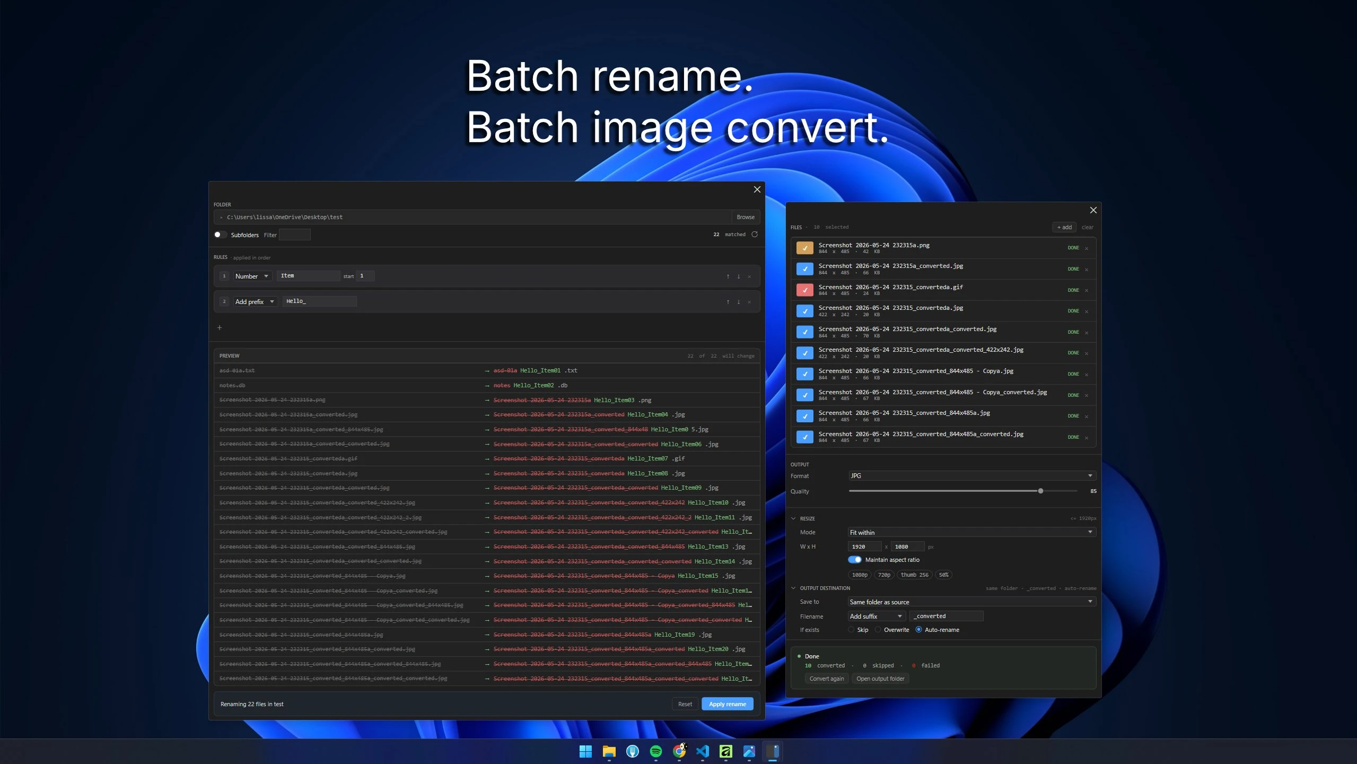Image resolution: width=1357 pixels, height=764 pixels.
Task: Open the Save to destination dropdown
Action: coord(971,602)
